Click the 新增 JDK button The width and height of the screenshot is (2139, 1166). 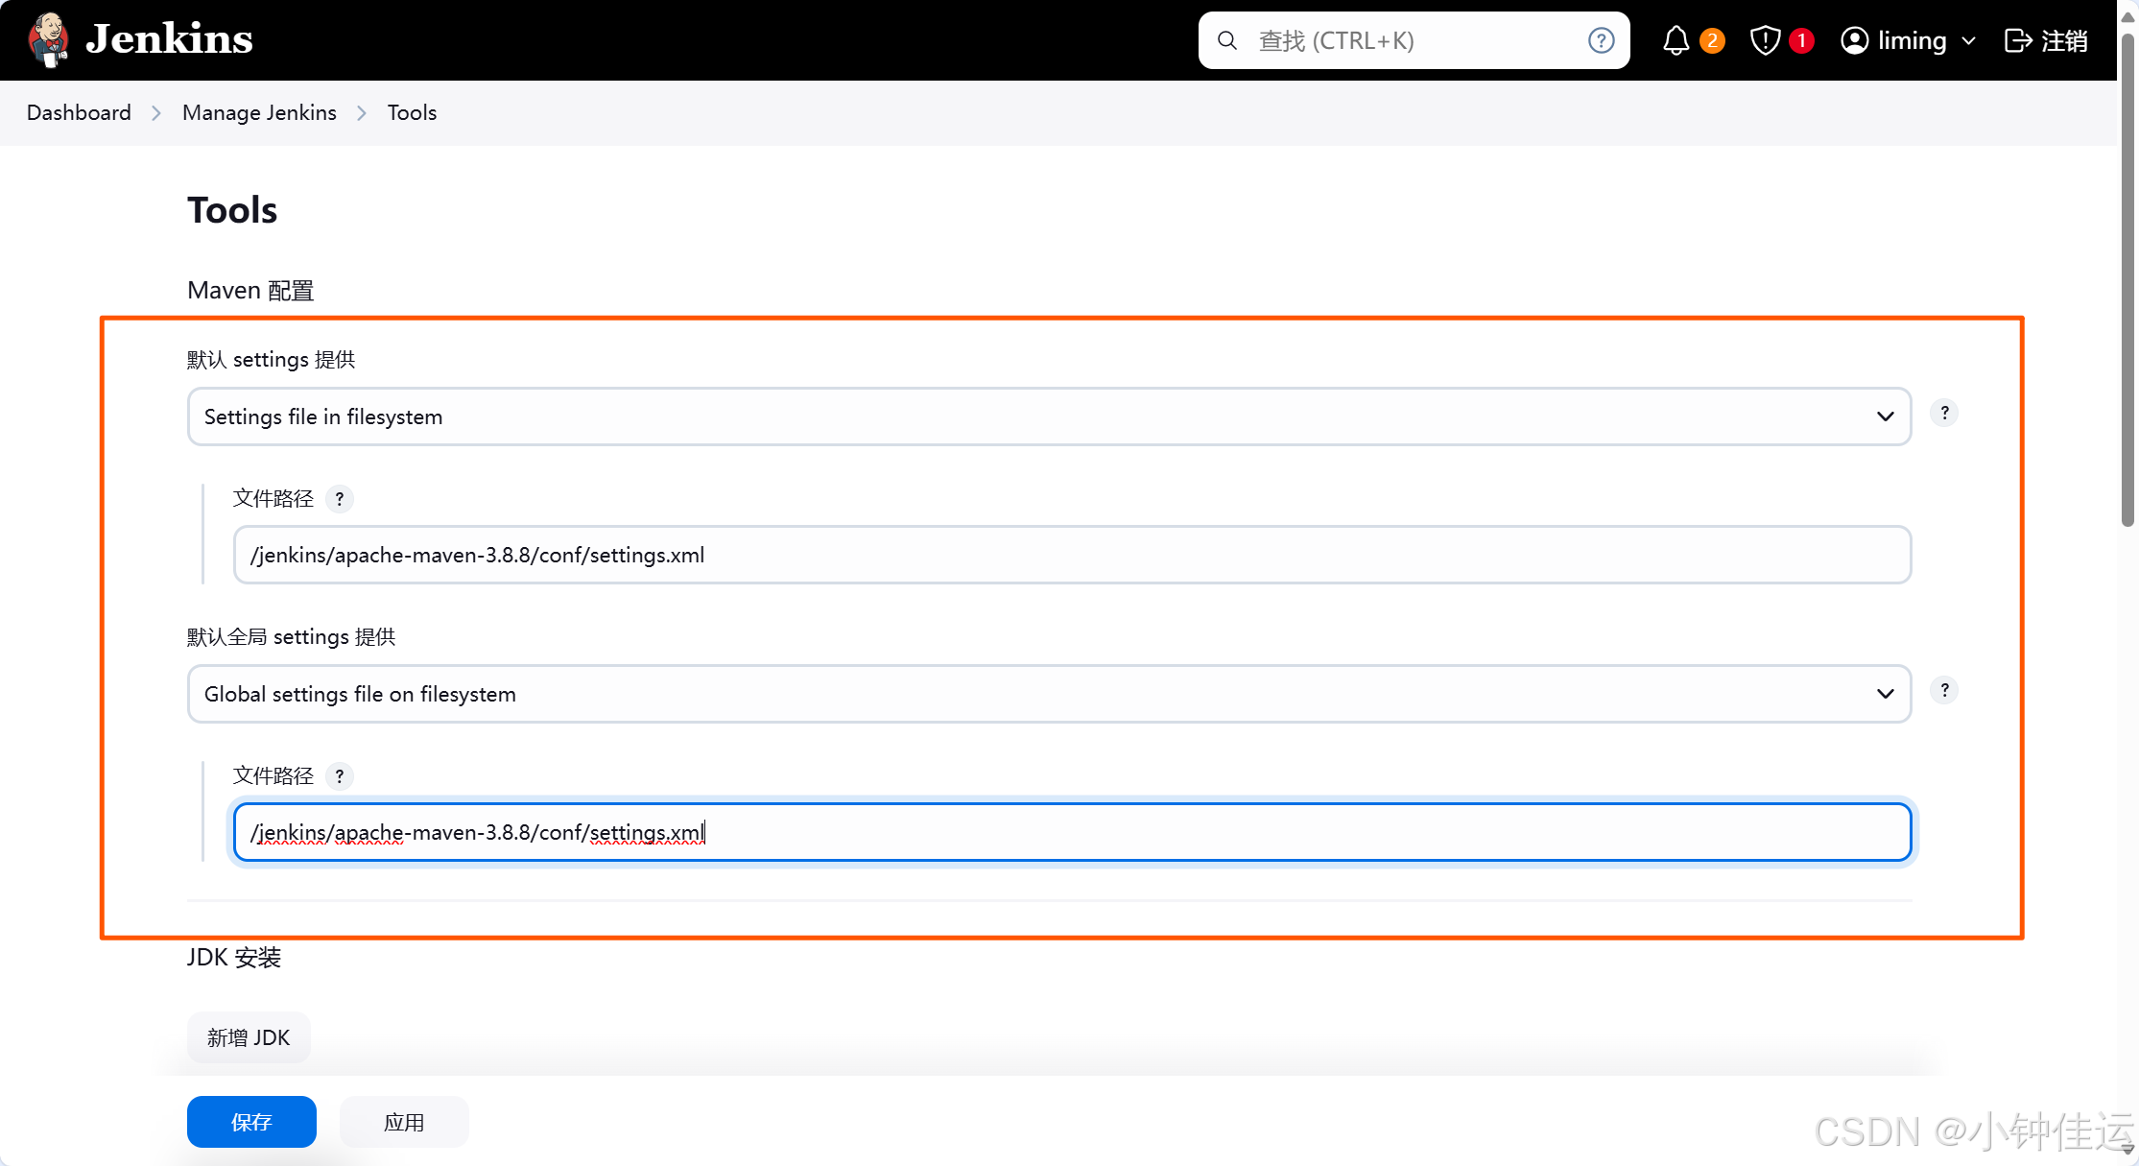click(x=249, y=1037)
